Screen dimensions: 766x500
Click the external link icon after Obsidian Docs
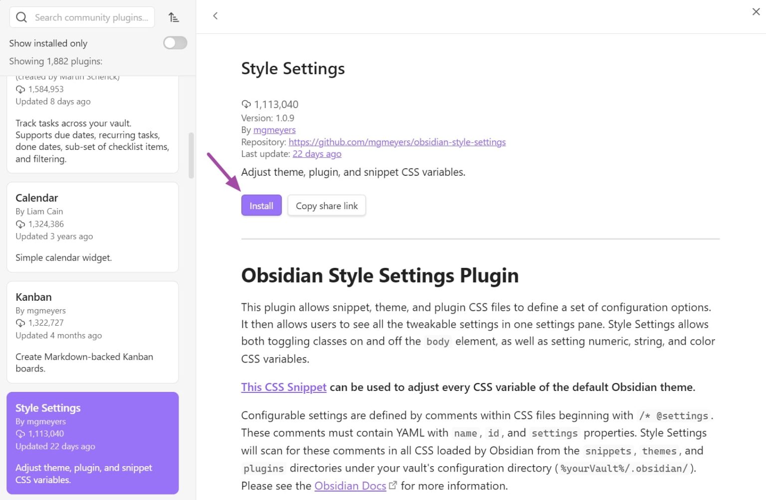[393, 484]
